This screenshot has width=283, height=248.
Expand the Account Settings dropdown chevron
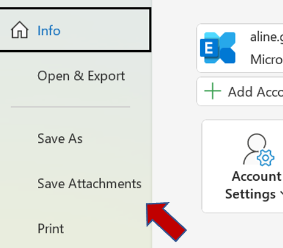click(281, 194)
